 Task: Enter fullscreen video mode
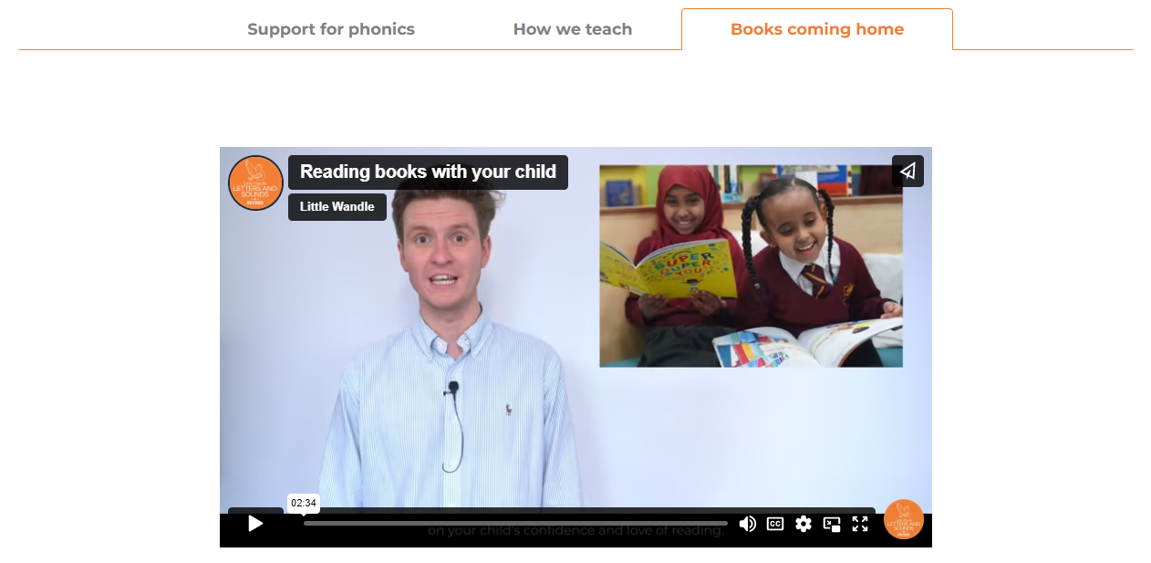(x=860, y=524)
